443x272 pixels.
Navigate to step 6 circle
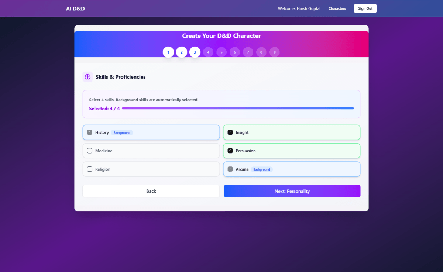coord(235,52)
